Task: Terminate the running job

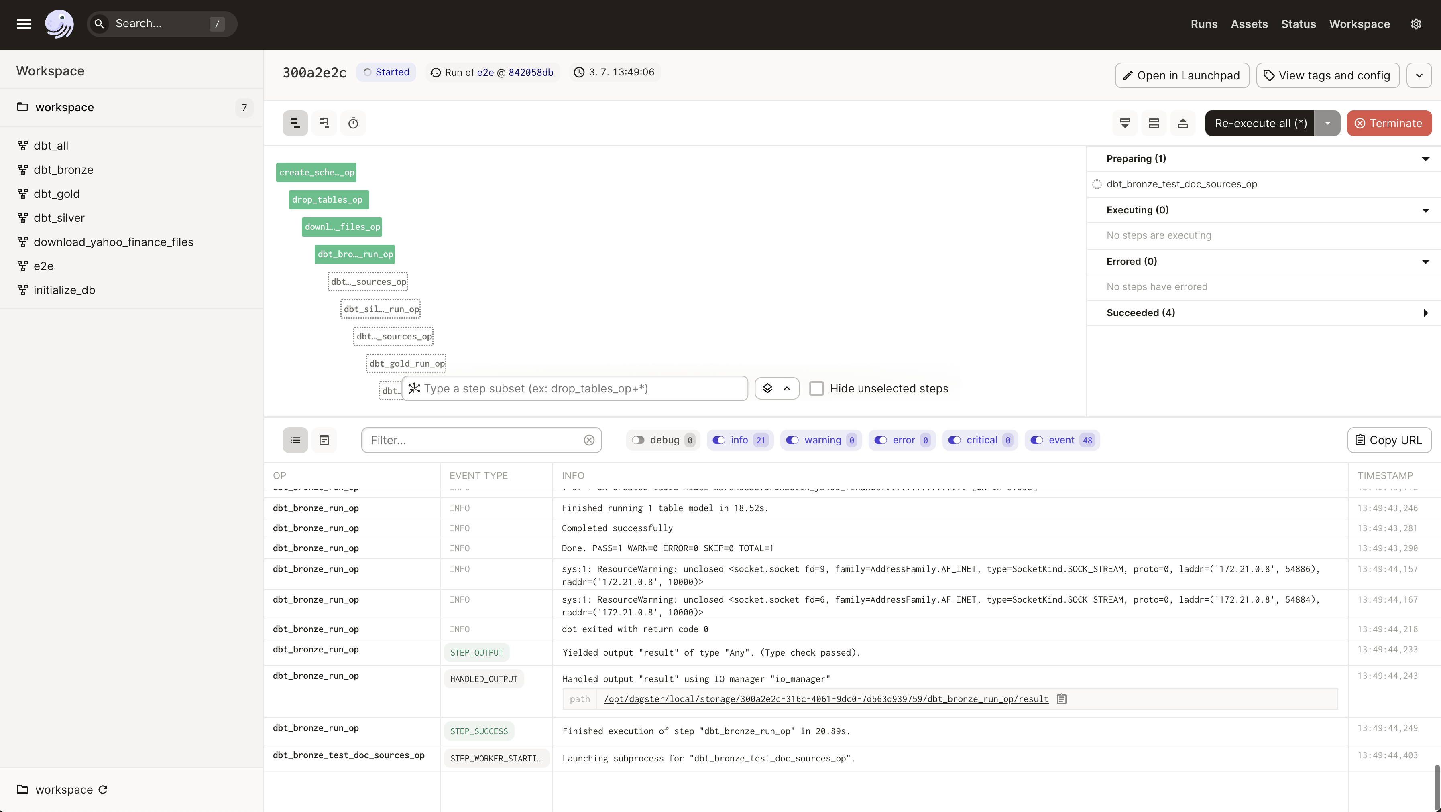Action: coord(1388,123)
